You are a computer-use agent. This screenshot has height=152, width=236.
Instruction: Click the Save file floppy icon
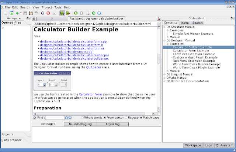click(x=25, y=13)
